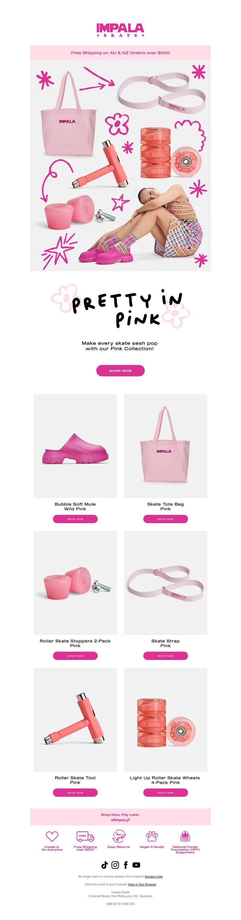Shop Now for Light Up Roller Skate Wheels
The height and width of the screenshot is (920, 241).
coord(166,793)
